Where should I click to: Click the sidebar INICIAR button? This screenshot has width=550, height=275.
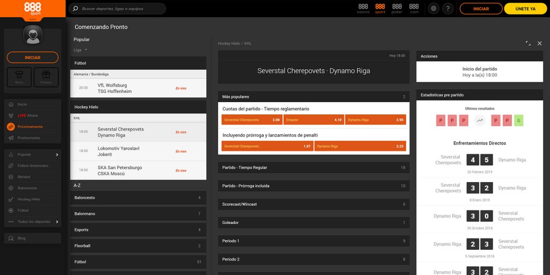[33, 57]
